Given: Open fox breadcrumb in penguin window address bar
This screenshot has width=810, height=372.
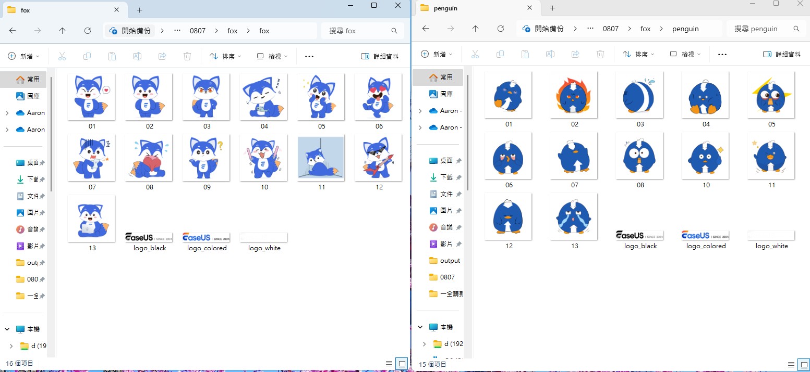Looking at the screenshot, I should pos(646,29).
